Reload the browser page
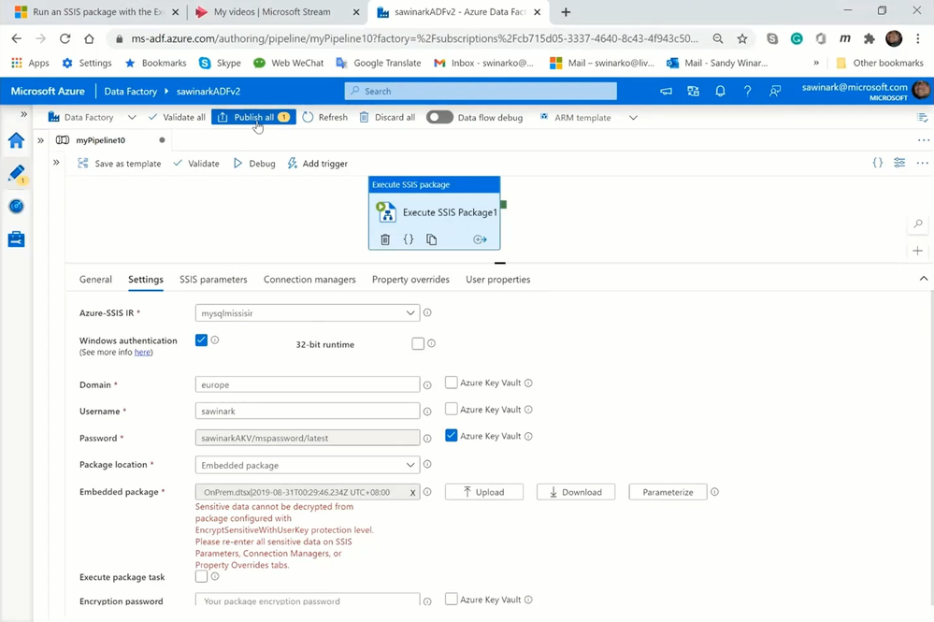Screen dimensions: 934x622 pos(65,38)
